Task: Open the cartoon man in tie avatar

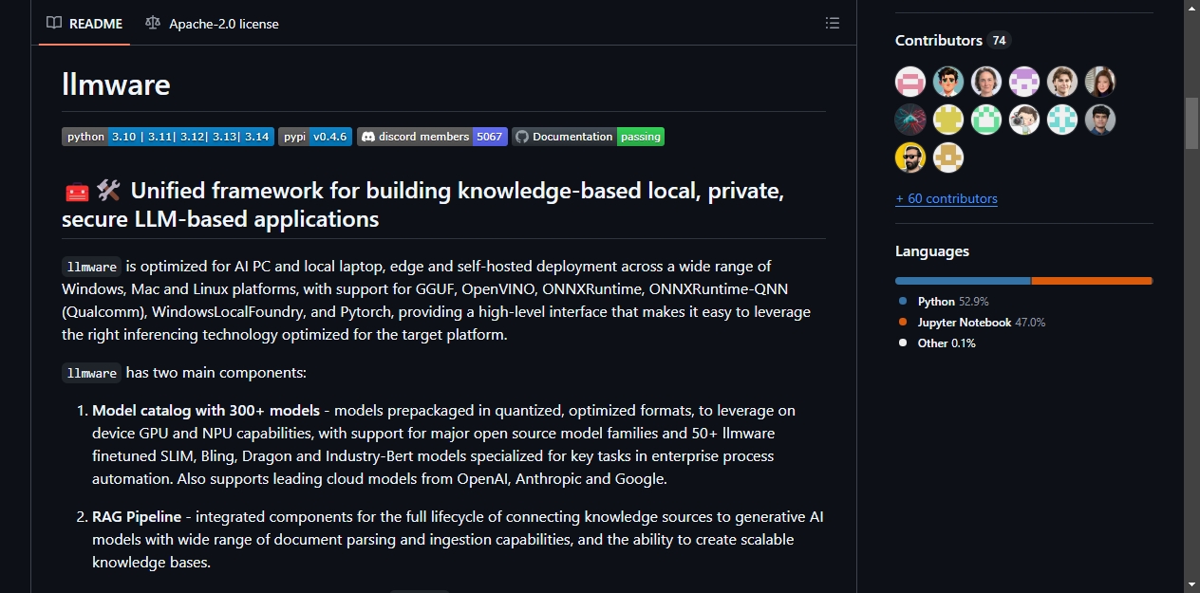Action: point(948,82)
